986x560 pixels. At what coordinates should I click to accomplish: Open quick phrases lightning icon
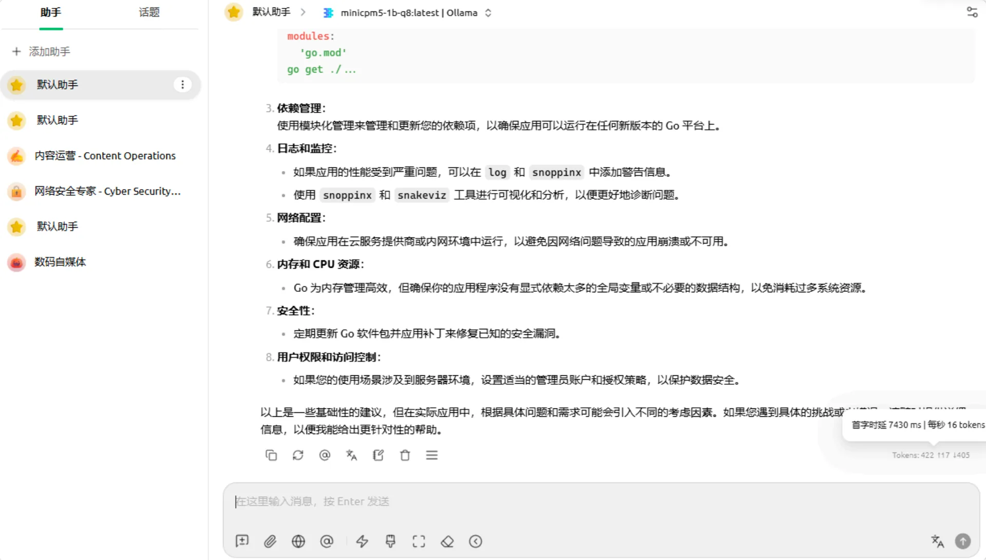(x=363, y=541)
